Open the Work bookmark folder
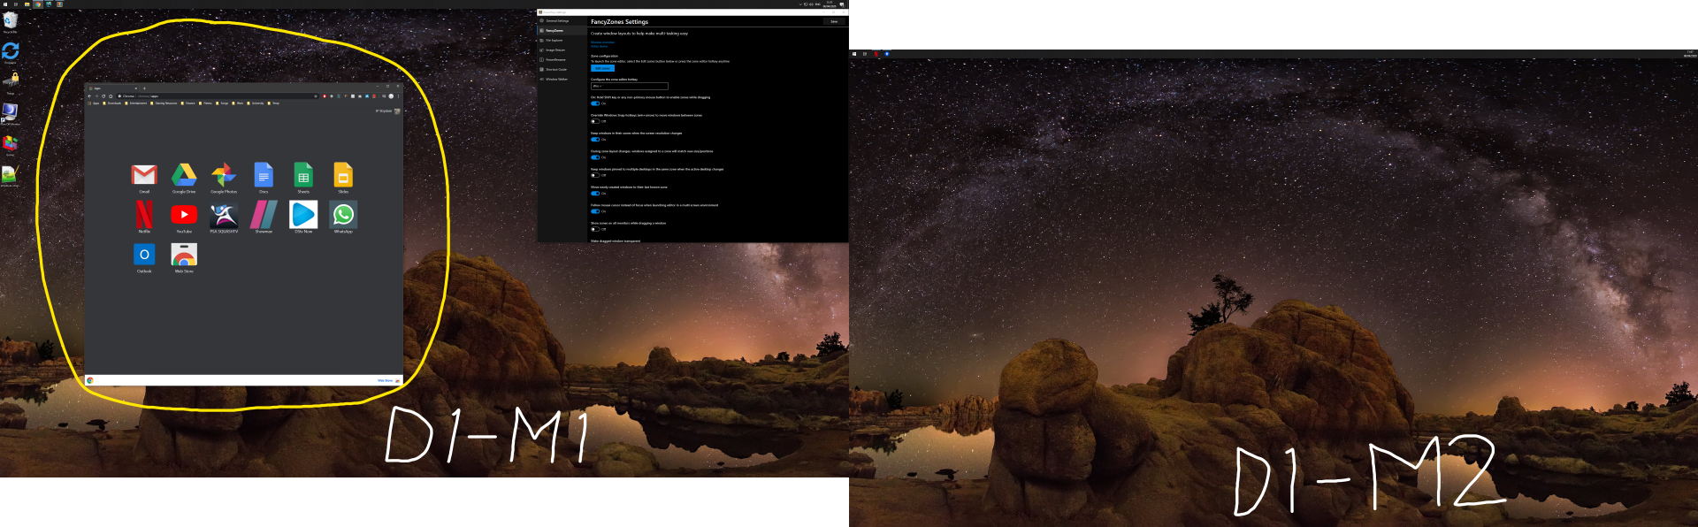Screen dimensions: 1698x527 [x=238, y=103]
